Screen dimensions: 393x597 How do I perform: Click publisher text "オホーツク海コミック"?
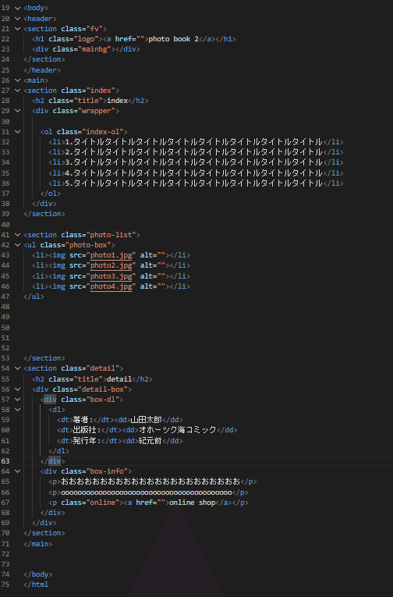tap(178, 430)
